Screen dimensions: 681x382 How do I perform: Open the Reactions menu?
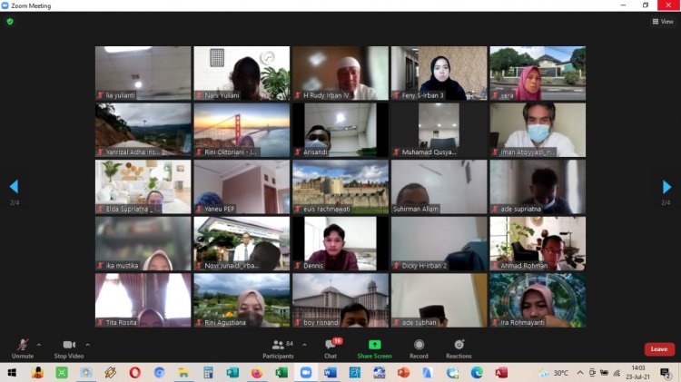click(459, 349)
